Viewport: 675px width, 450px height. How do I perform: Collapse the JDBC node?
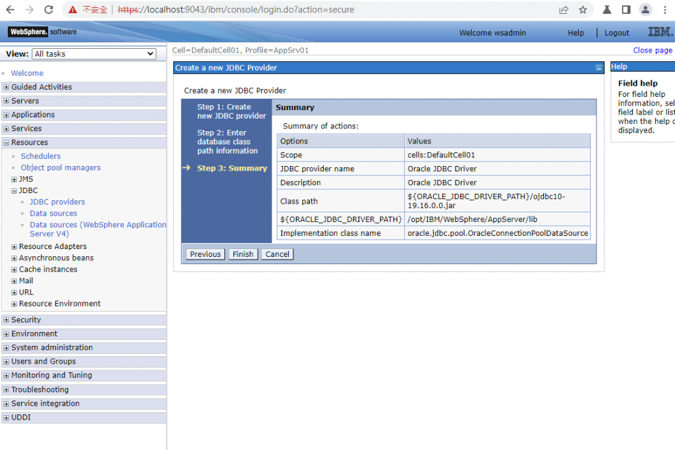coord(15,190)
